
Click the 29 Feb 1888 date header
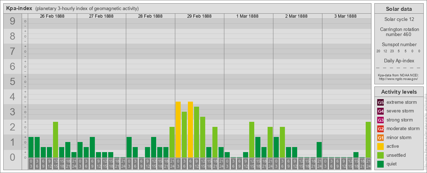[199, 16]
